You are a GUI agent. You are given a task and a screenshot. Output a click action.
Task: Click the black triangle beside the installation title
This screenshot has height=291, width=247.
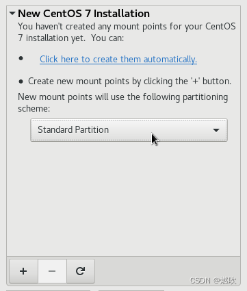12,14
